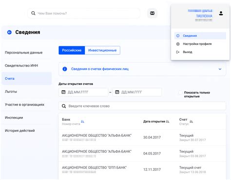This screenshot has height=180, width=231.
Task: Click the Дата открытия column header
Action: pos(154,121)
